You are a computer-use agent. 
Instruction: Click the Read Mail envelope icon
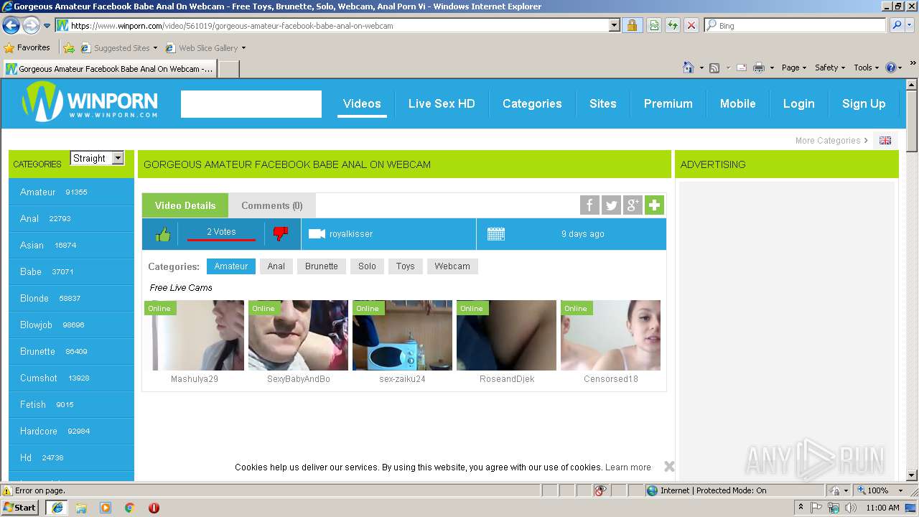click(741, 67)
